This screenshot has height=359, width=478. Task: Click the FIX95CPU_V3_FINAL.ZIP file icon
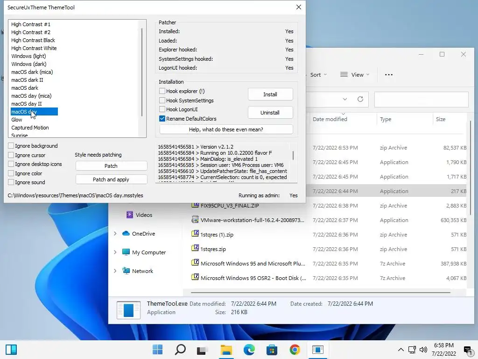pos(195,205)
